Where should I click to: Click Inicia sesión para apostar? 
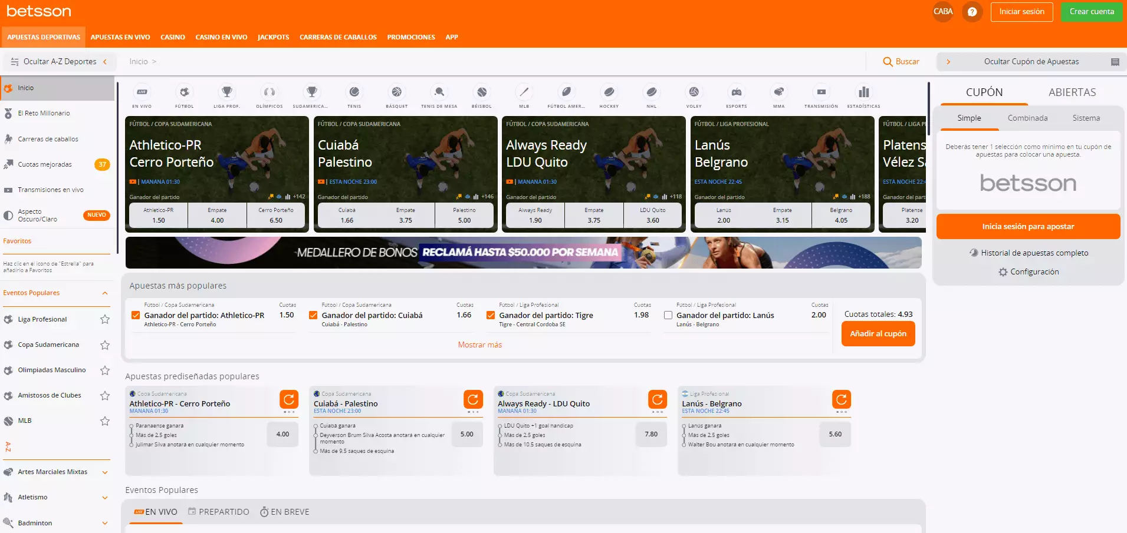coord(1028,226)
